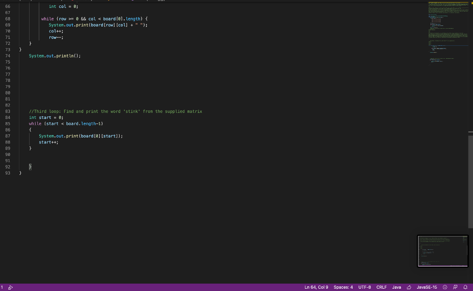Click line number 66 in gutter
The height and width of the screenshot is (291, 473).
[7, 6]
